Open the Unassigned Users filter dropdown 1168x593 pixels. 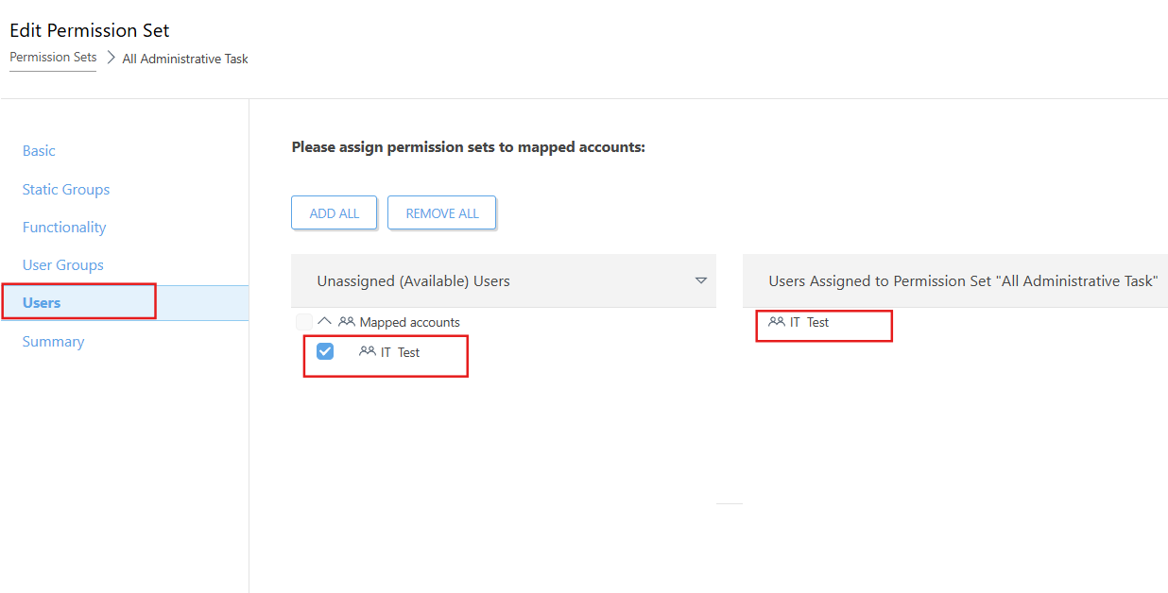point(700,280)
